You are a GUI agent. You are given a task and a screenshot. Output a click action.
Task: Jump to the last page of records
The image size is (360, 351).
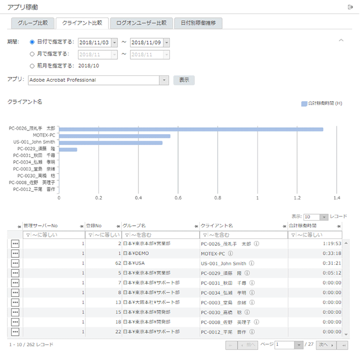(x=344, y=345)
